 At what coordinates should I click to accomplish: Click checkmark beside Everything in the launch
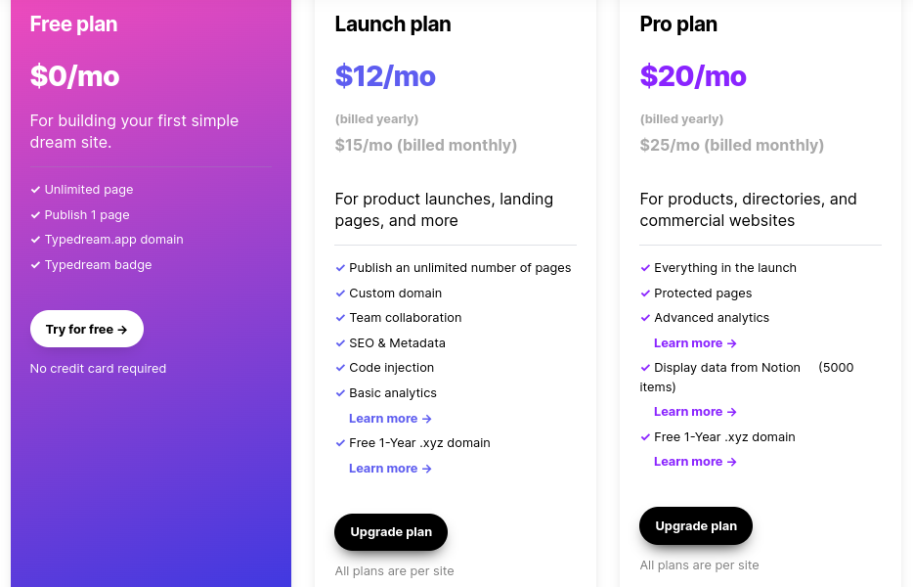point(645,268)
